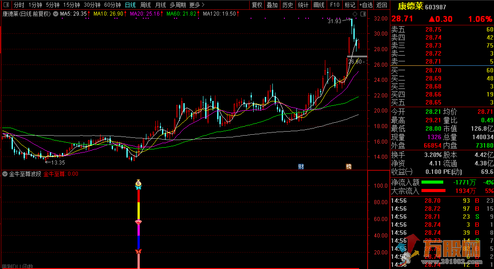Open the F10 company info

335,5
